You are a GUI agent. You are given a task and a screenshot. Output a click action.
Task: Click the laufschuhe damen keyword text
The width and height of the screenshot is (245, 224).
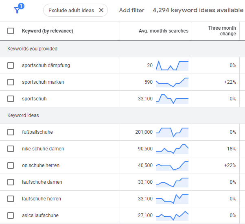tap(42, 182)
